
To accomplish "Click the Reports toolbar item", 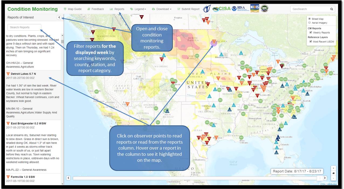I will 117,9.
